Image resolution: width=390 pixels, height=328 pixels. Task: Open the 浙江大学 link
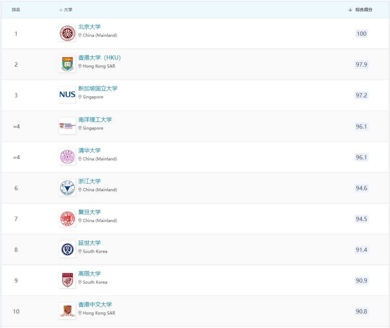pos(90,181)
